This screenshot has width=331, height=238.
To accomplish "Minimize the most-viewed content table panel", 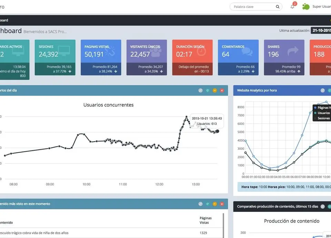I will pyautogui.click(x=215, y=204).
